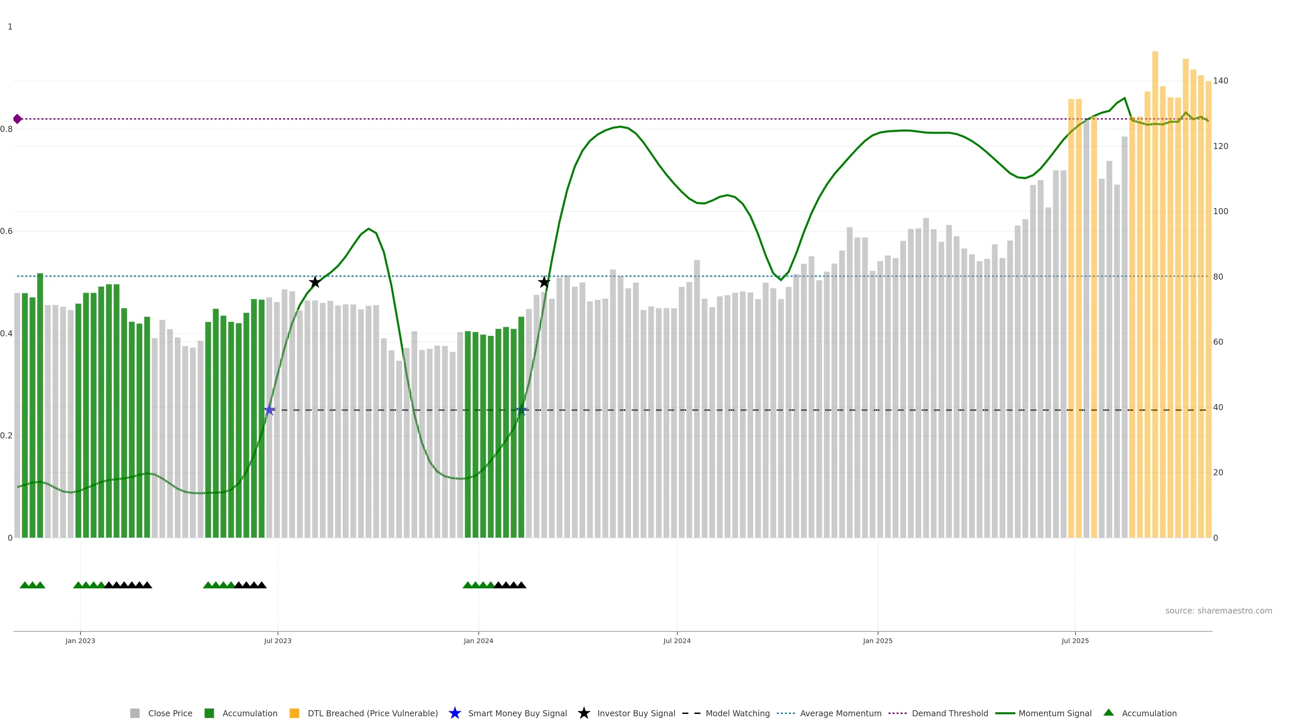Click the orange DTL Breached legend swatch
Screen dimensions: 1289x725
294,713
